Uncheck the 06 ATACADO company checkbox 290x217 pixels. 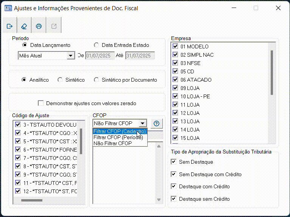tap(175, 80)
